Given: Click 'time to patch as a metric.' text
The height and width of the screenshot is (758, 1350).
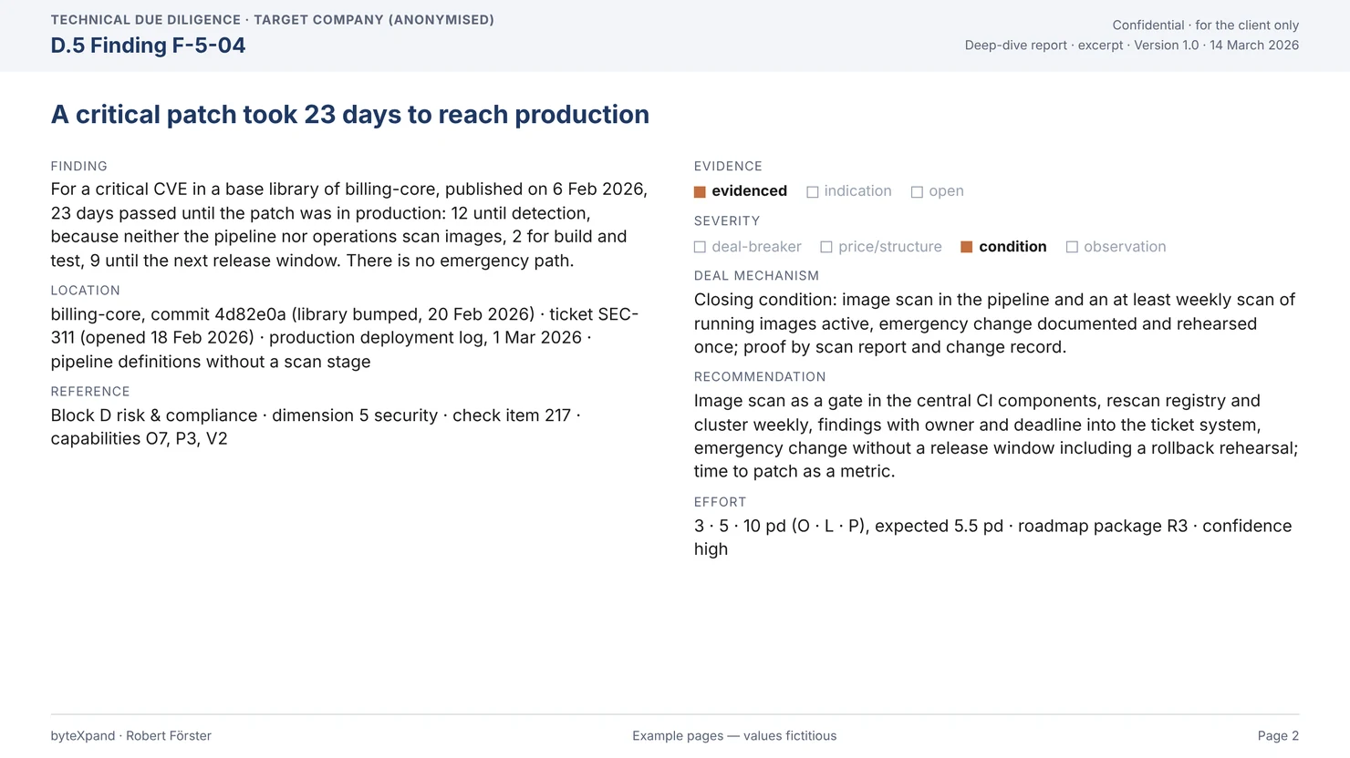Looking at the screenshot, I should click(794, 471).
